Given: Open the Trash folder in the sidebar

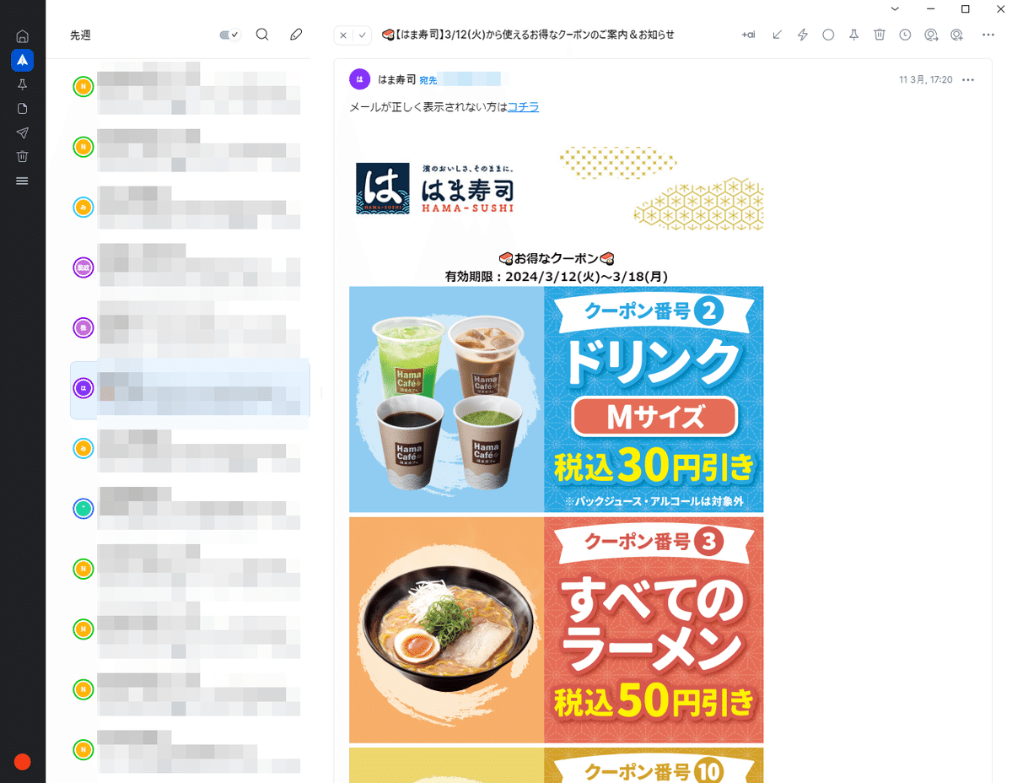Looking at the screenshot, I should 23,156.
